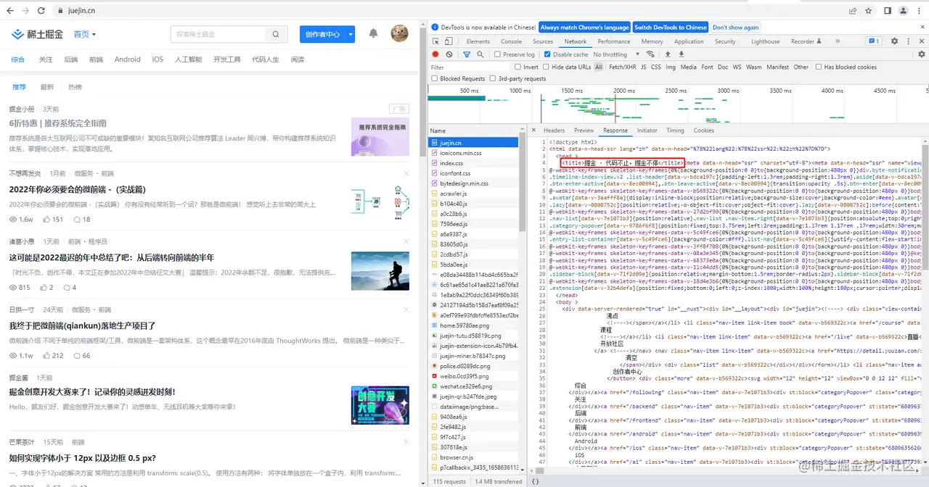Open the Headers tab of request

[554, 130]
